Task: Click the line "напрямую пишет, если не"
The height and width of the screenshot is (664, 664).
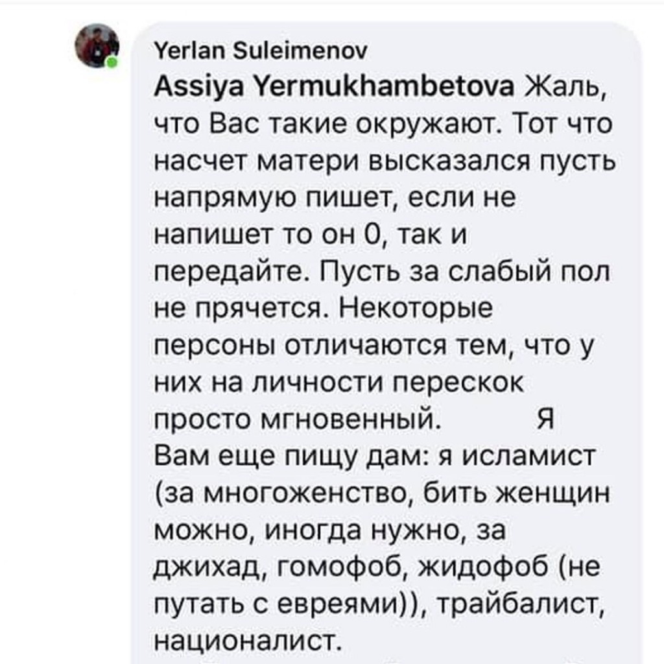Action: (335, 198)
